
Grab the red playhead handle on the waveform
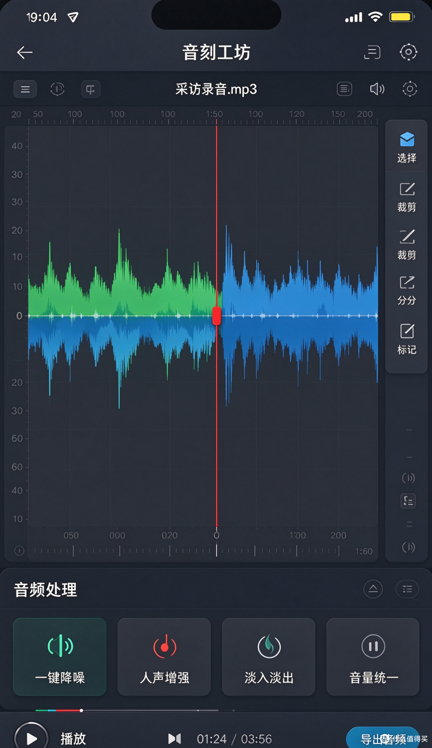pyautogui.click(x=216, y=316)
